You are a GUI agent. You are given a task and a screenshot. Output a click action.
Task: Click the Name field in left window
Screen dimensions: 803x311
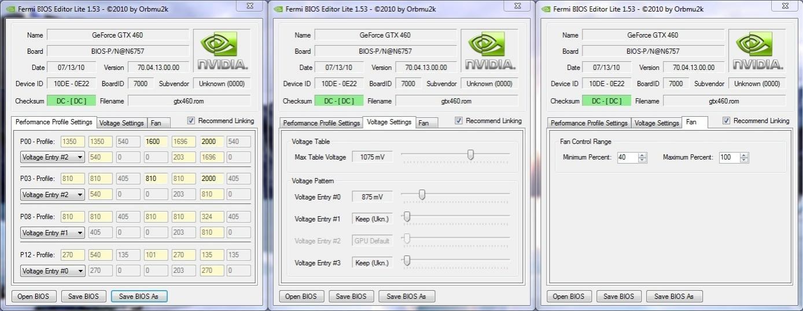click(x=118, y=35)
